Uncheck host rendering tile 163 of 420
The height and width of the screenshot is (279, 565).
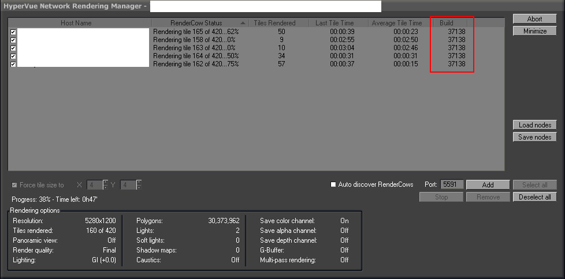point(13,48)
